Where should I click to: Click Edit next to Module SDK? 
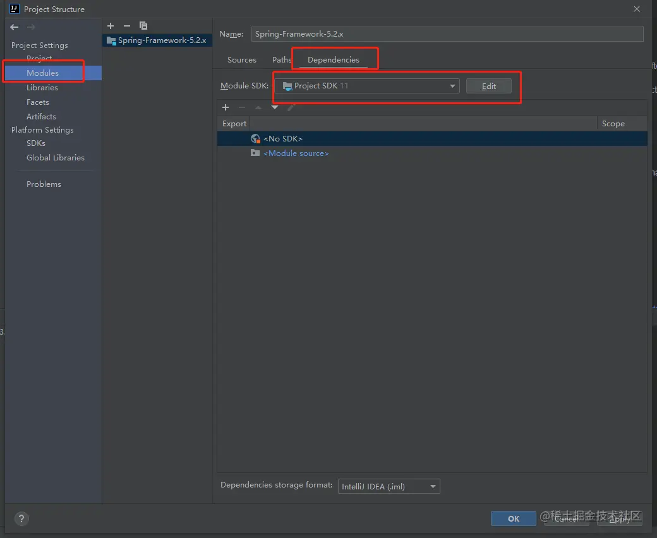pyautogui.click(x=488, y=87)
